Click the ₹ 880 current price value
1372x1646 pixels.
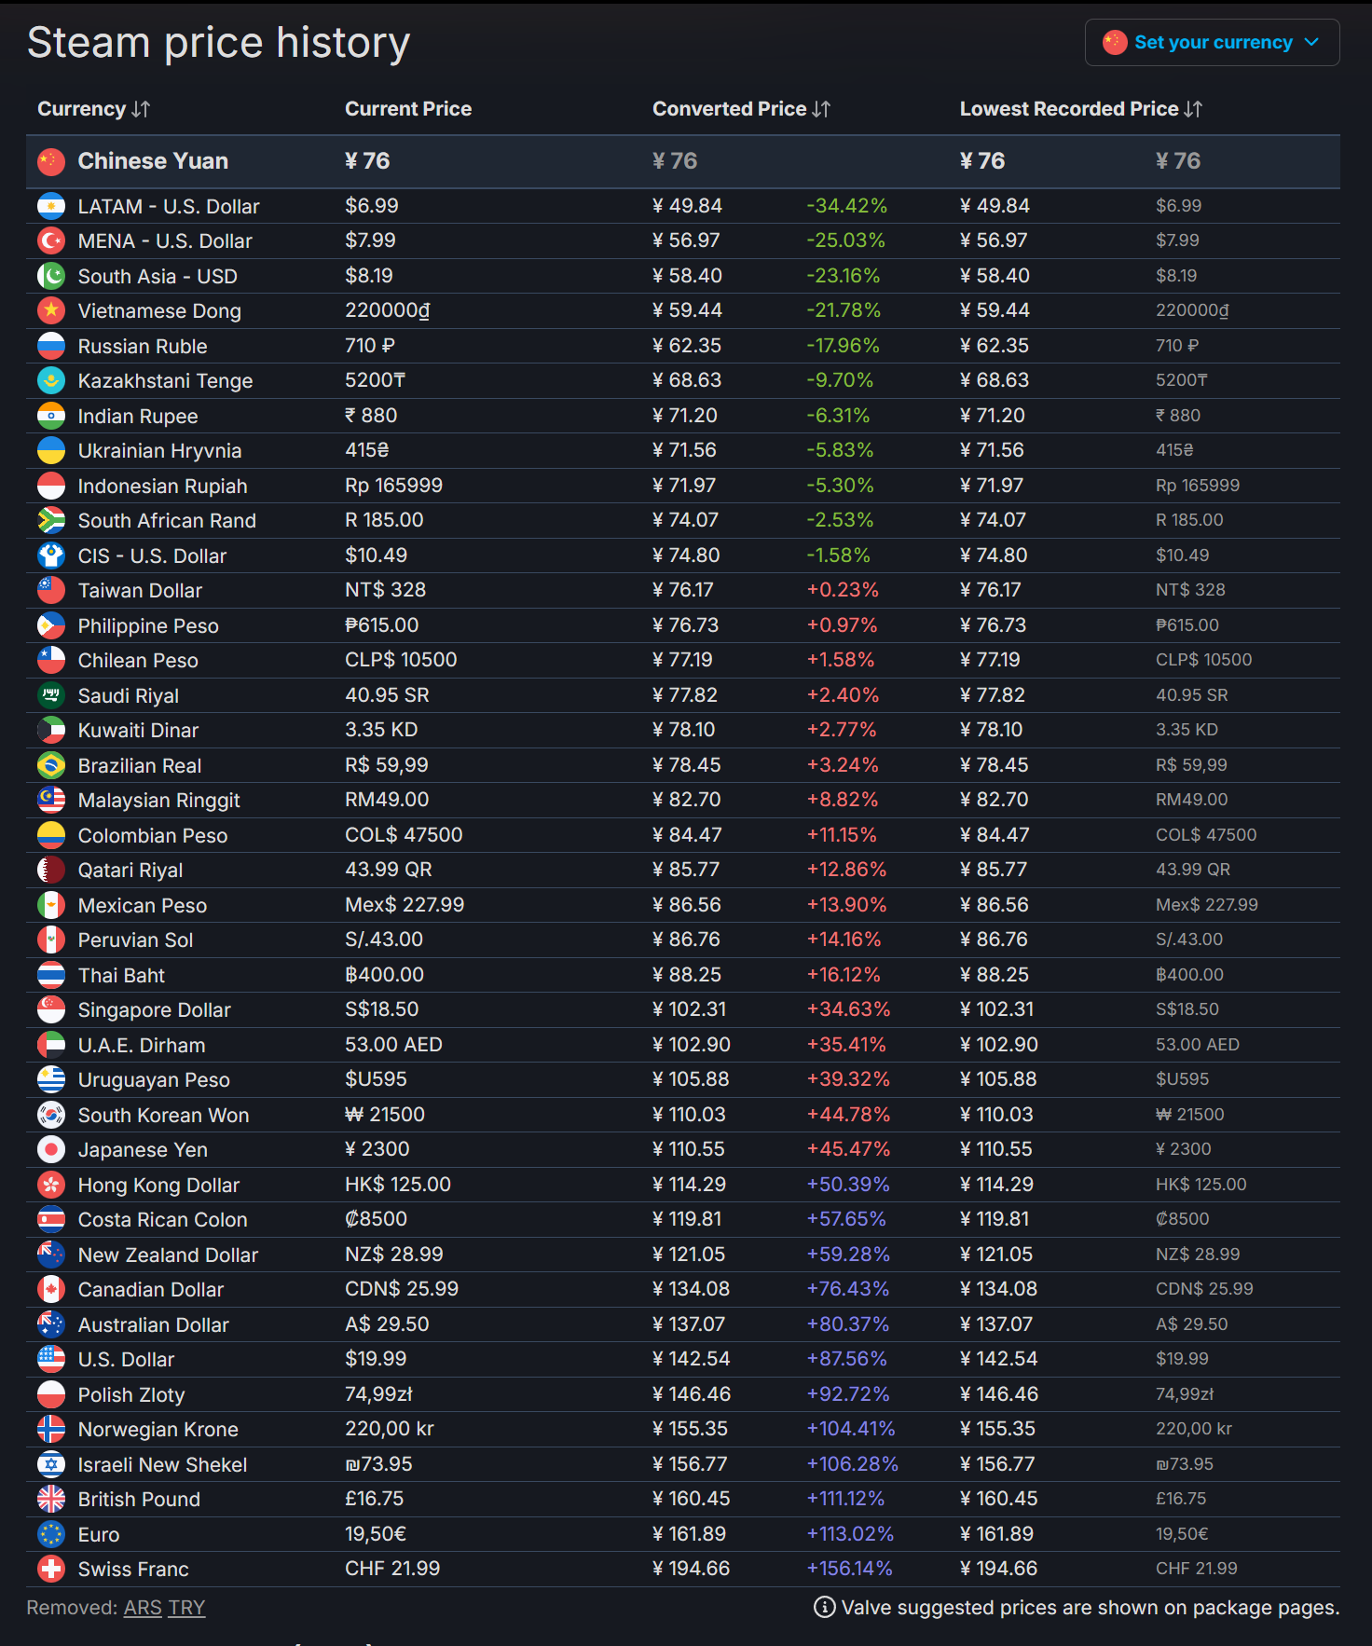point(371,416)
